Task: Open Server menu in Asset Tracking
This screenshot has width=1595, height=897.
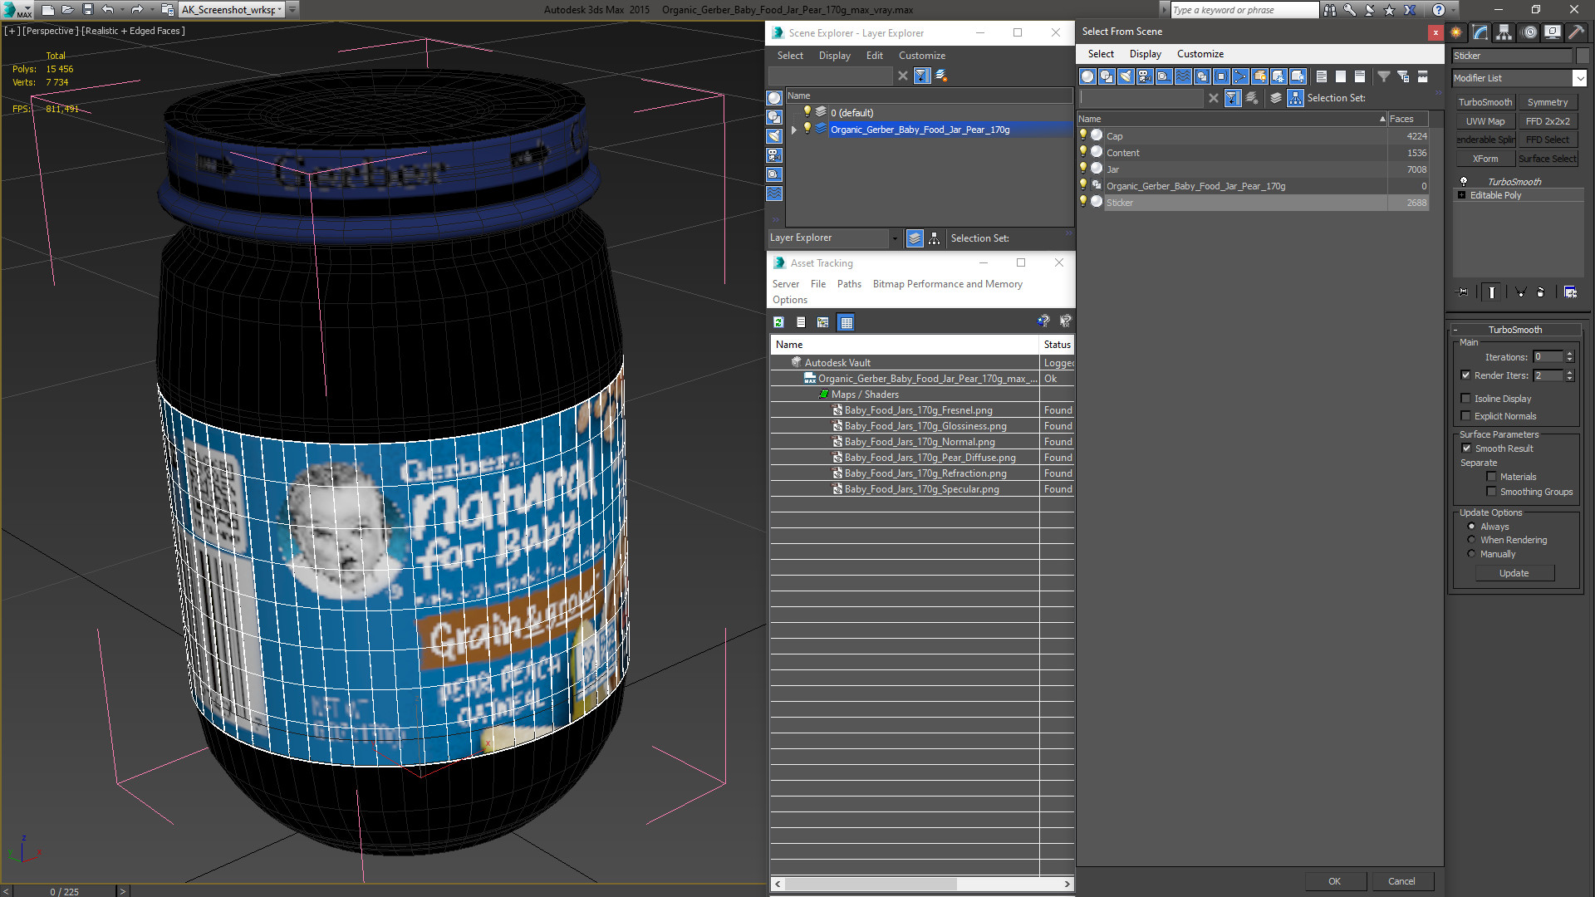Action: 785,284
